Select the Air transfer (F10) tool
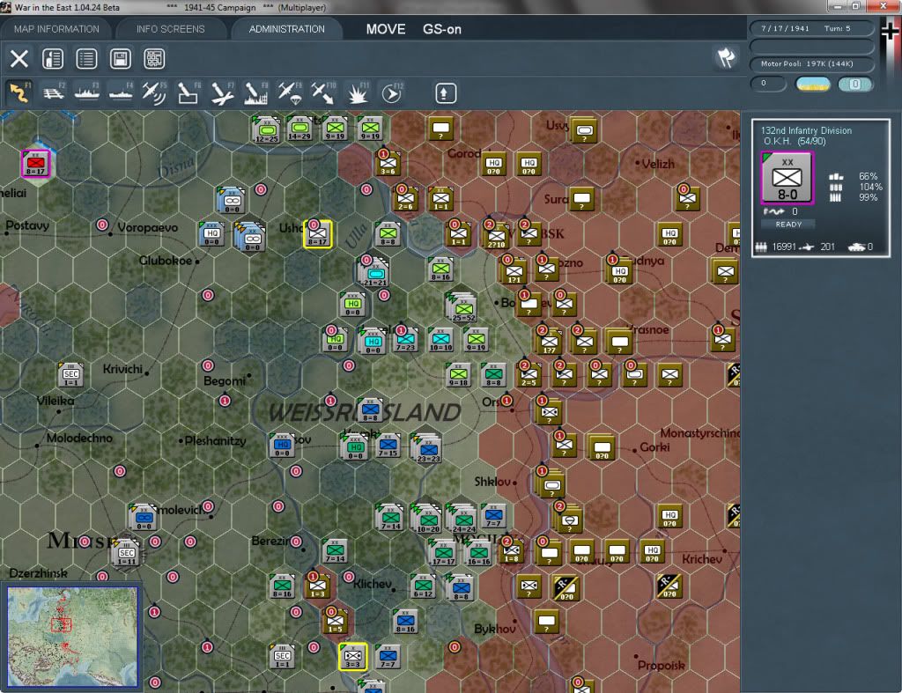This screenshot has width=902, height=693. point(322,92)
